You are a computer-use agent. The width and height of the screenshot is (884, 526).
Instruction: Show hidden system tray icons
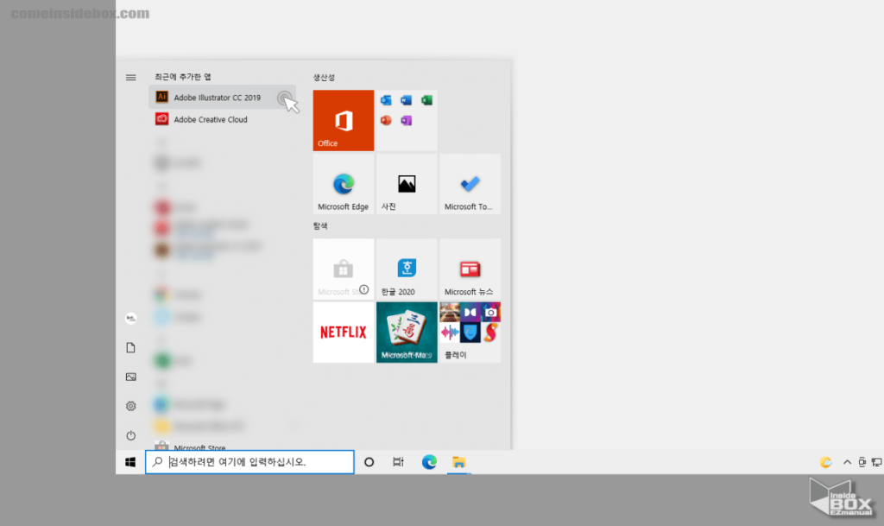846,462
